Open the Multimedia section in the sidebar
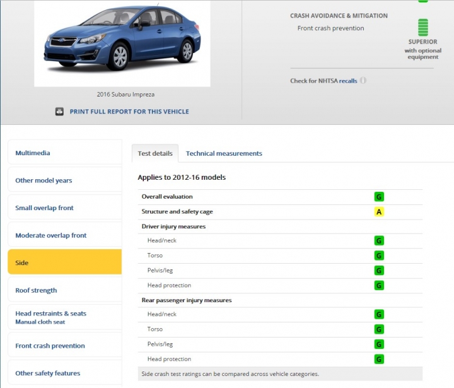 (64, 153)
